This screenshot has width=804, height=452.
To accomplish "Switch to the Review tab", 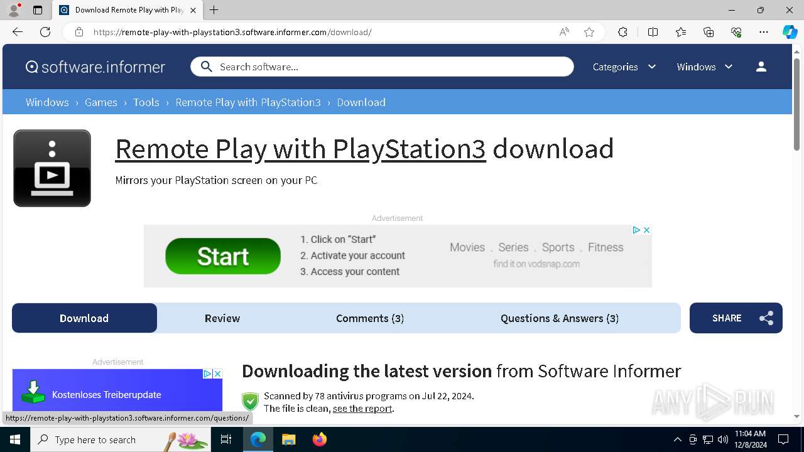I will pos(222,318).
